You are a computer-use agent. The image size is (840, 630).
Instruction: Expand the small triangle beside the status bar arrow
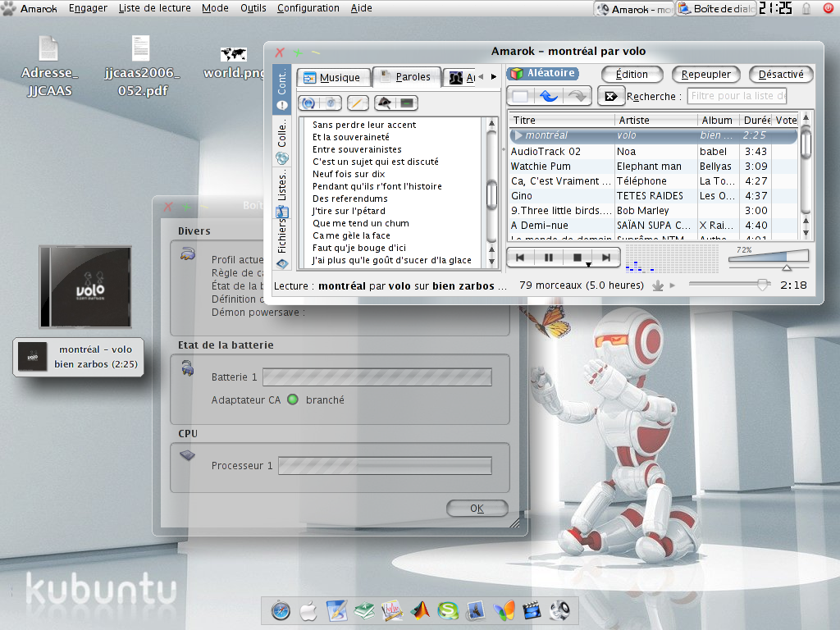pyautogui.click(x=673, y=286)
